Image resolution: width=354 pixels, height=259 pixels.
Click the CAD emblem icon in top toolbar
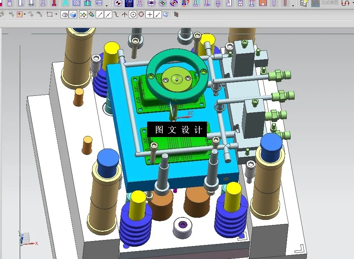coord(129,3)
